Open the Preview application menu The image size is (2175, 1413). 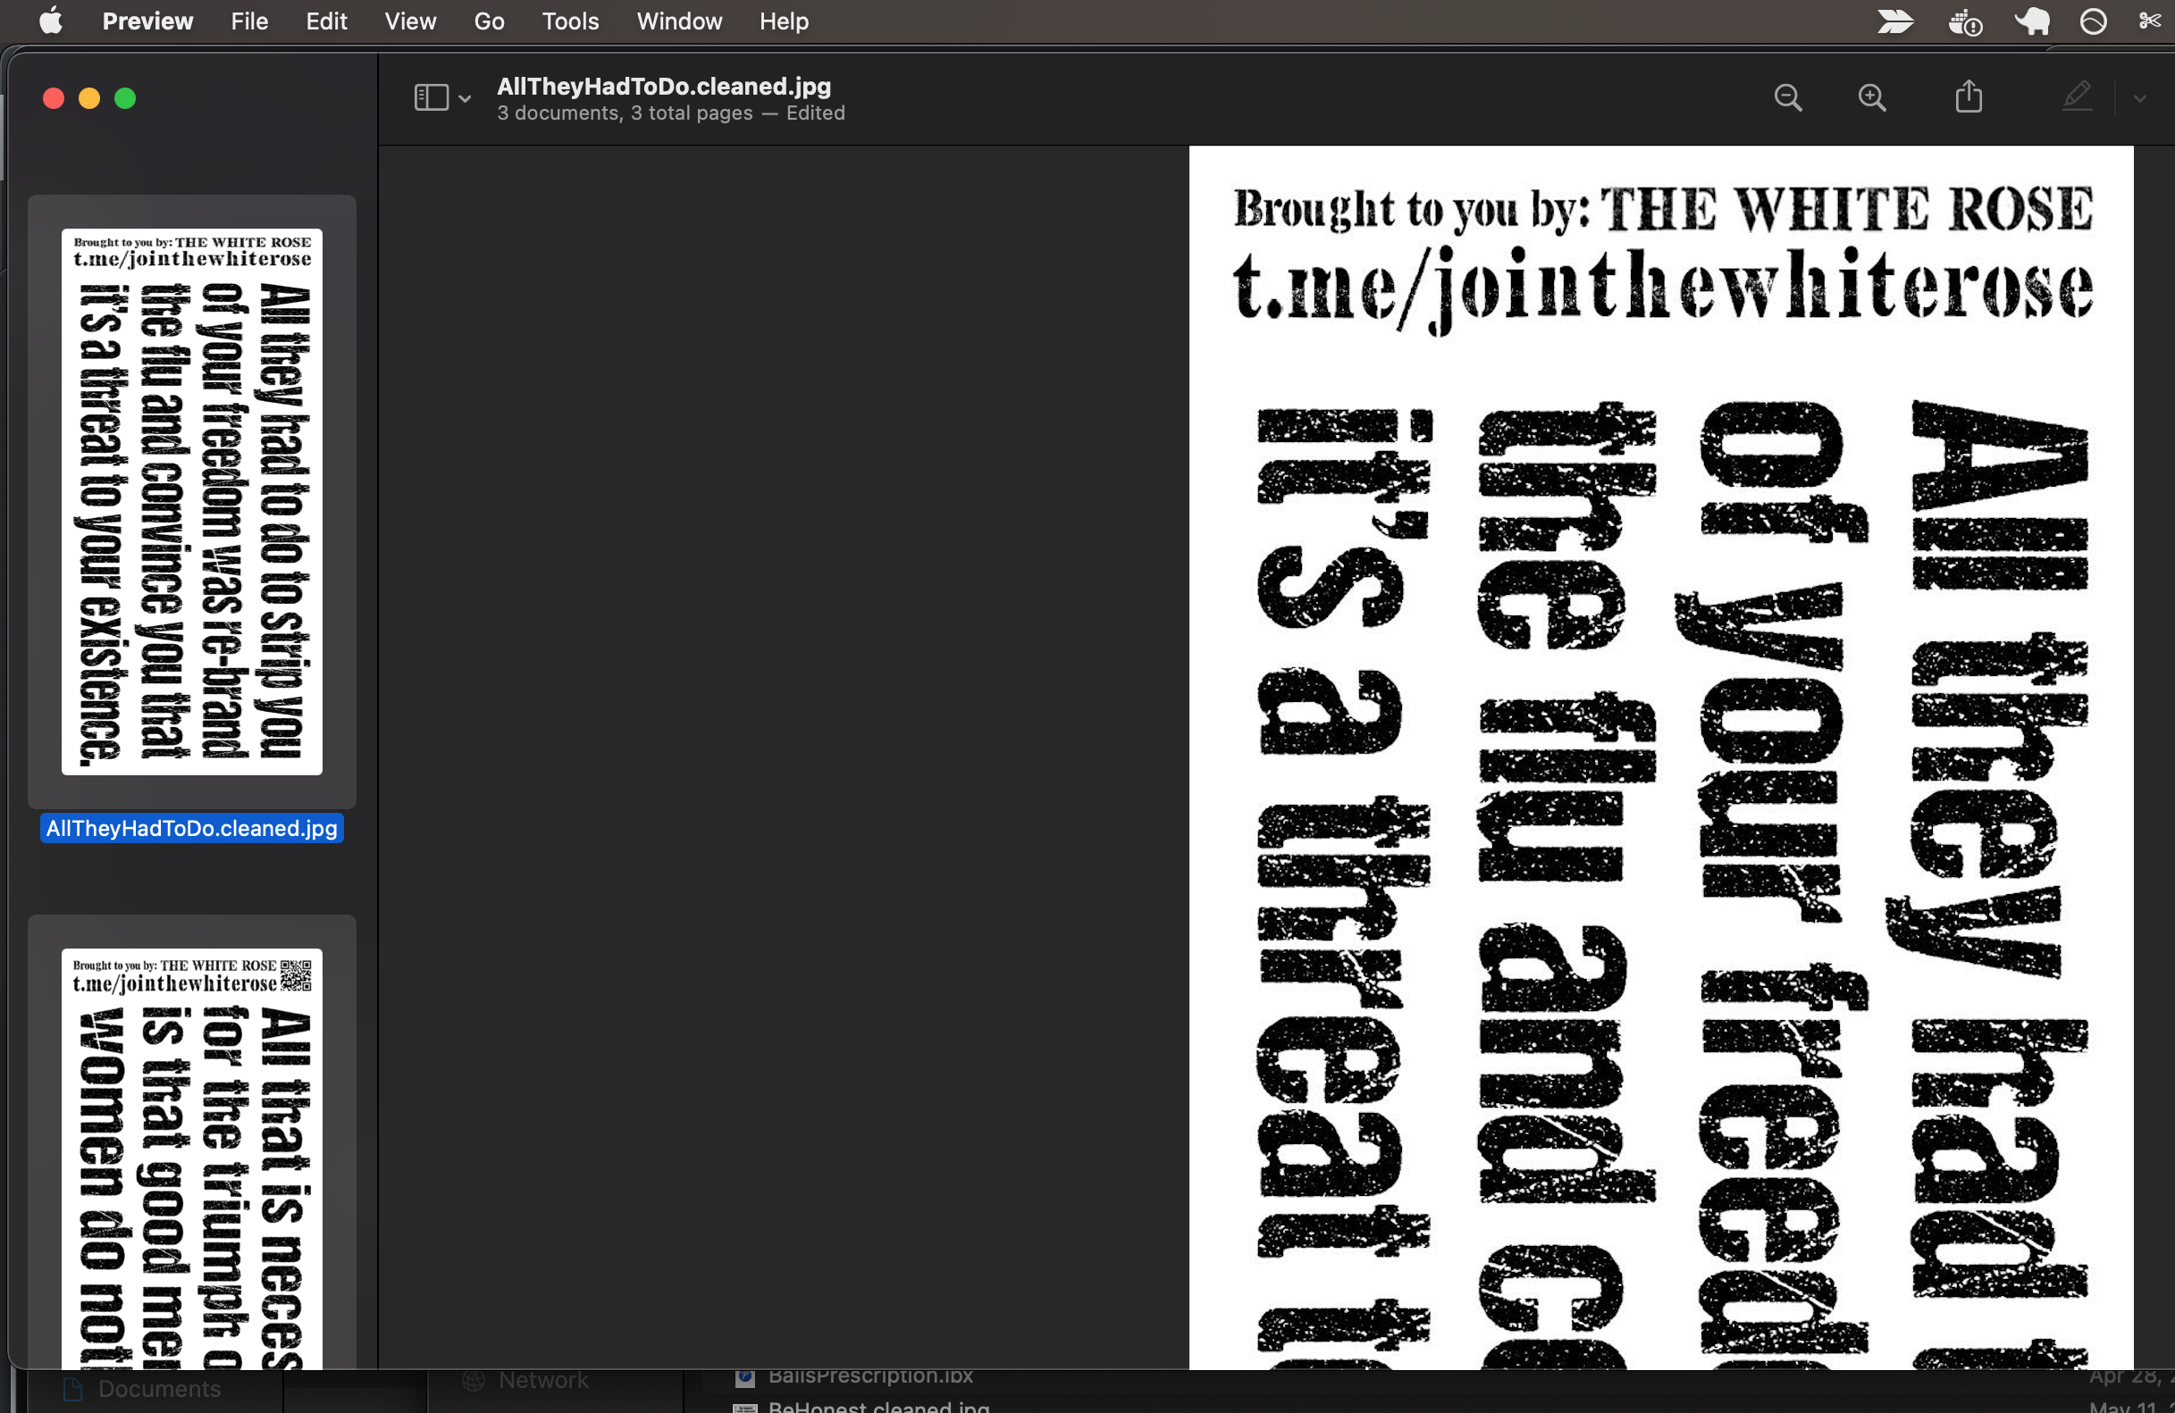[x=147, y=21]
